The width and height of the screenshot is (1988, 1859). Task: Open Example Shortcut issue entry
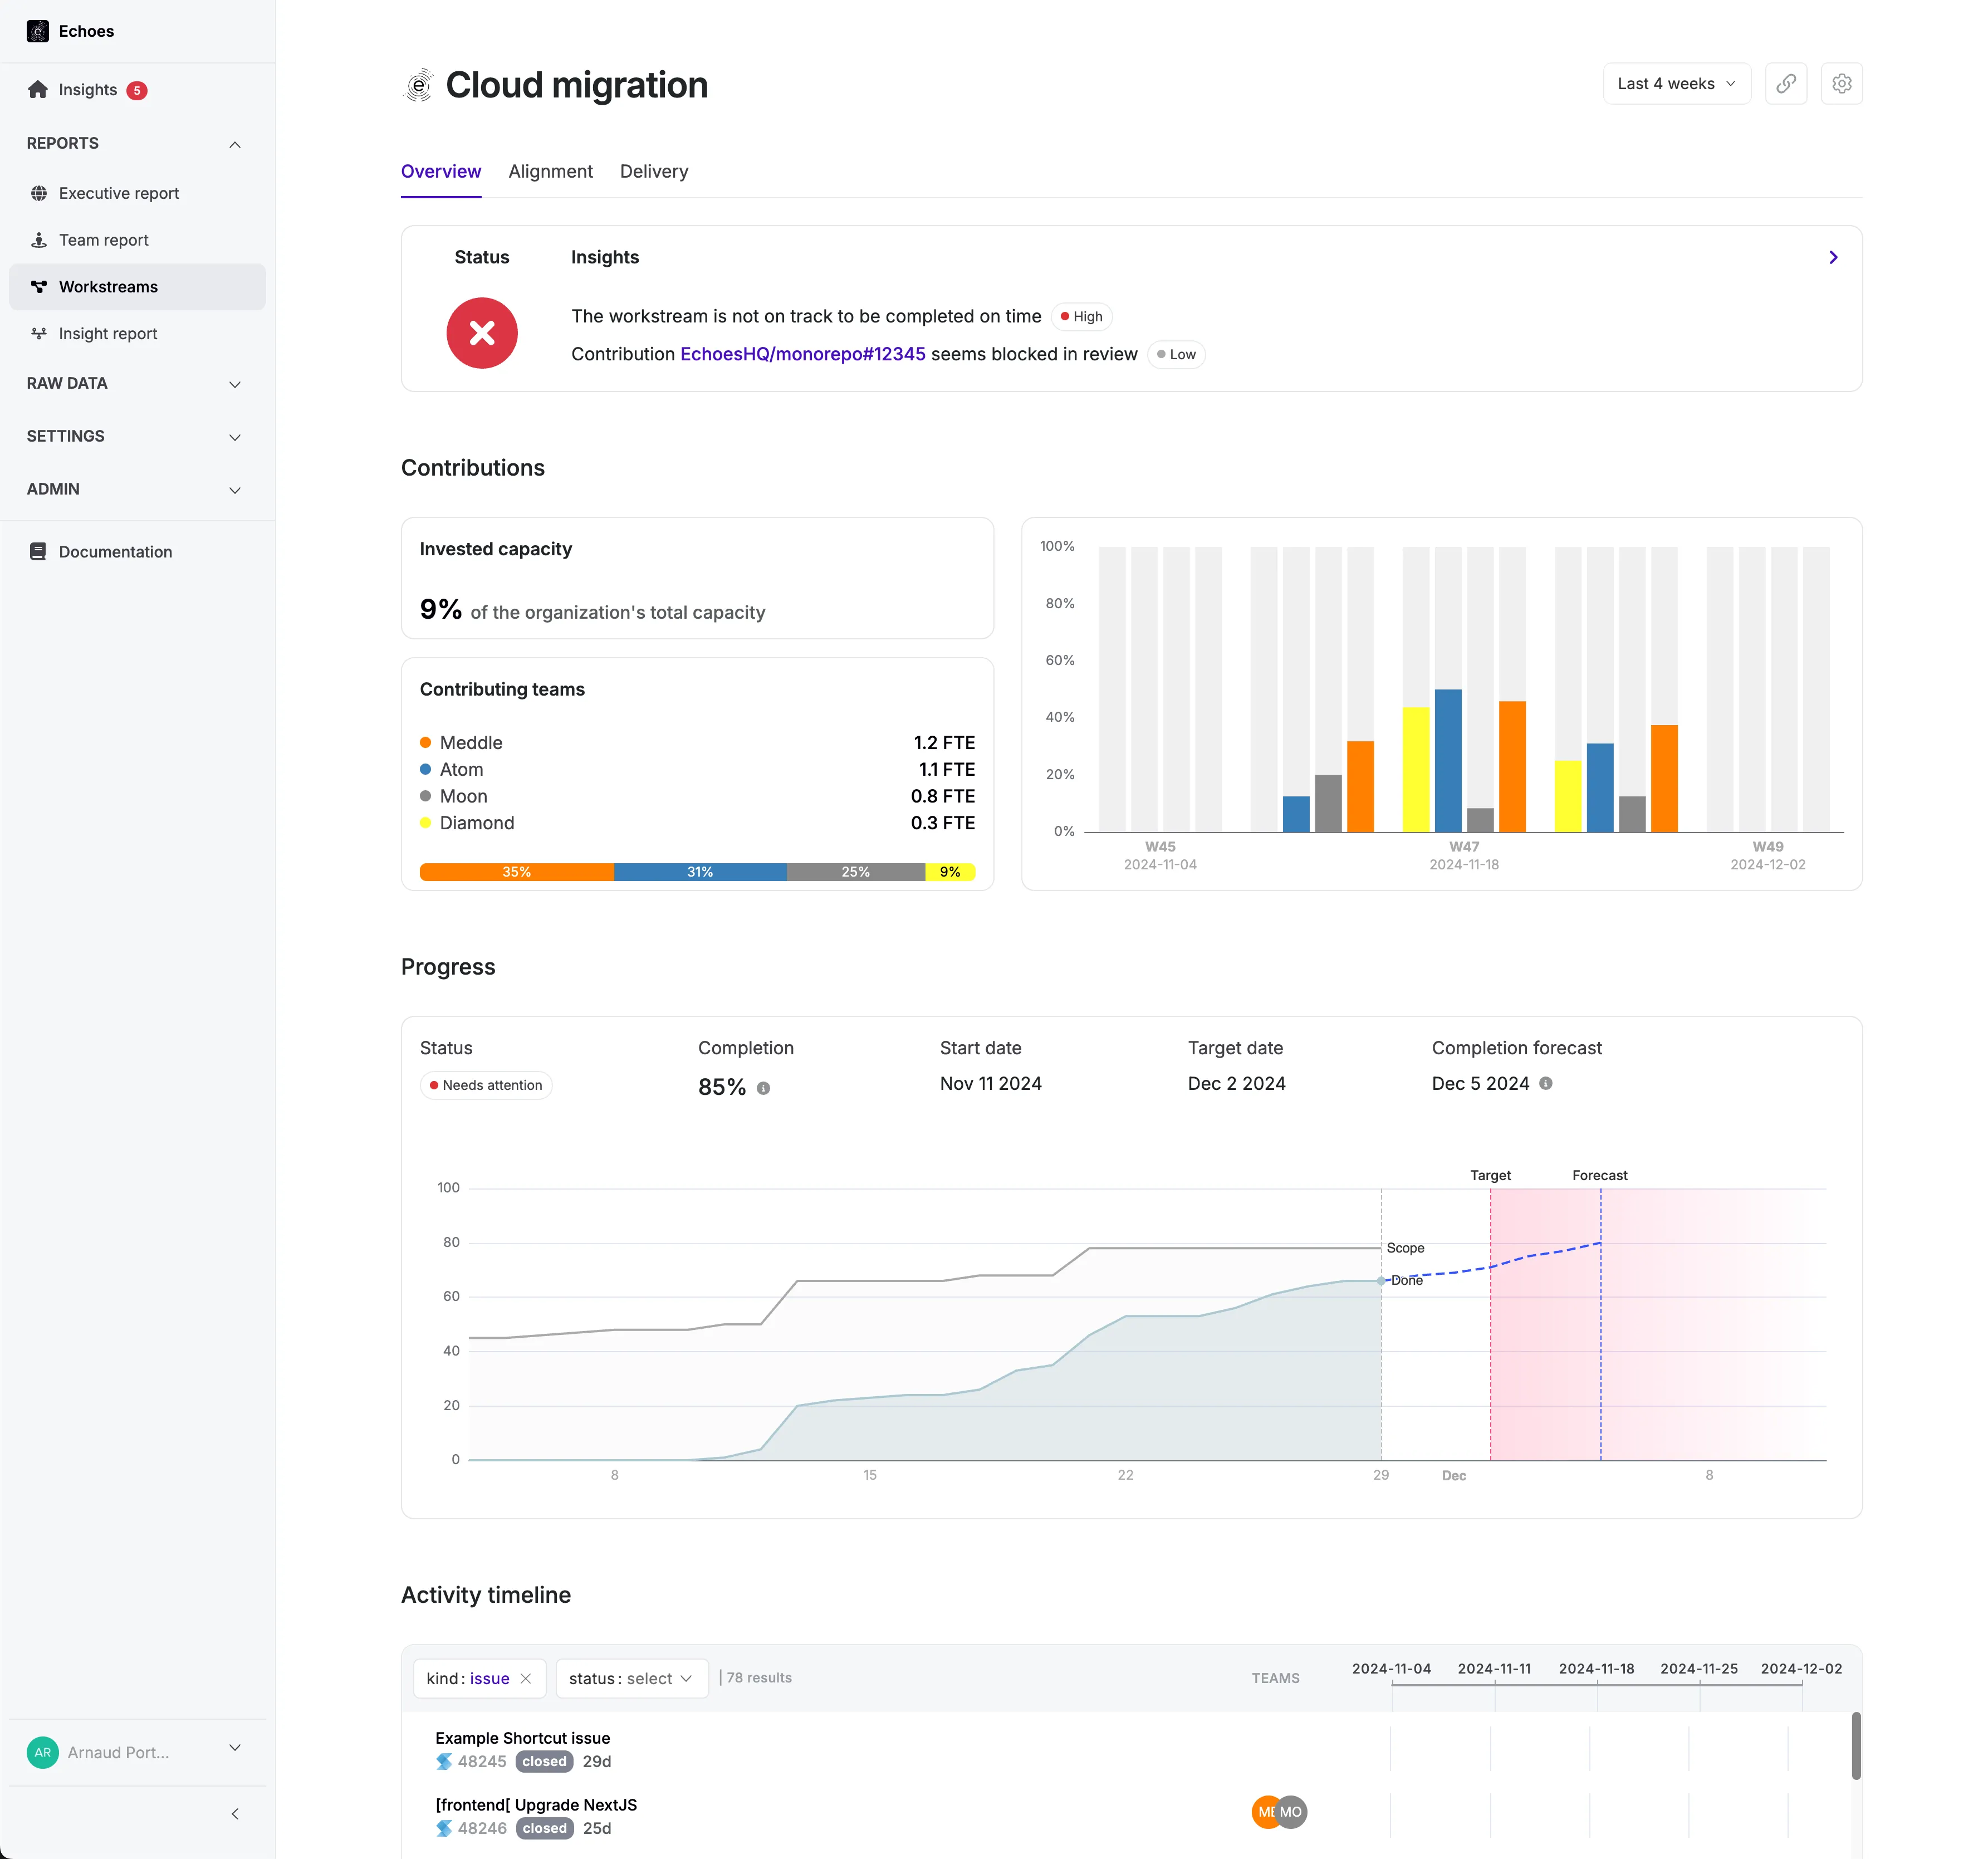(x=522, y=1738)
